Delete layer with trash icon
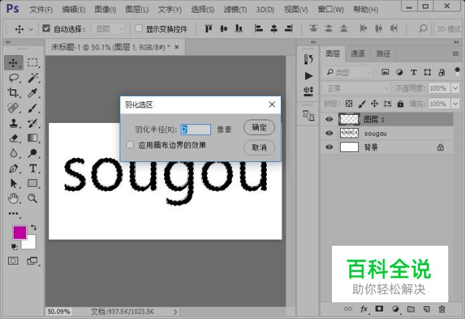The image size is (465, 319). click(x=442, y=309)
